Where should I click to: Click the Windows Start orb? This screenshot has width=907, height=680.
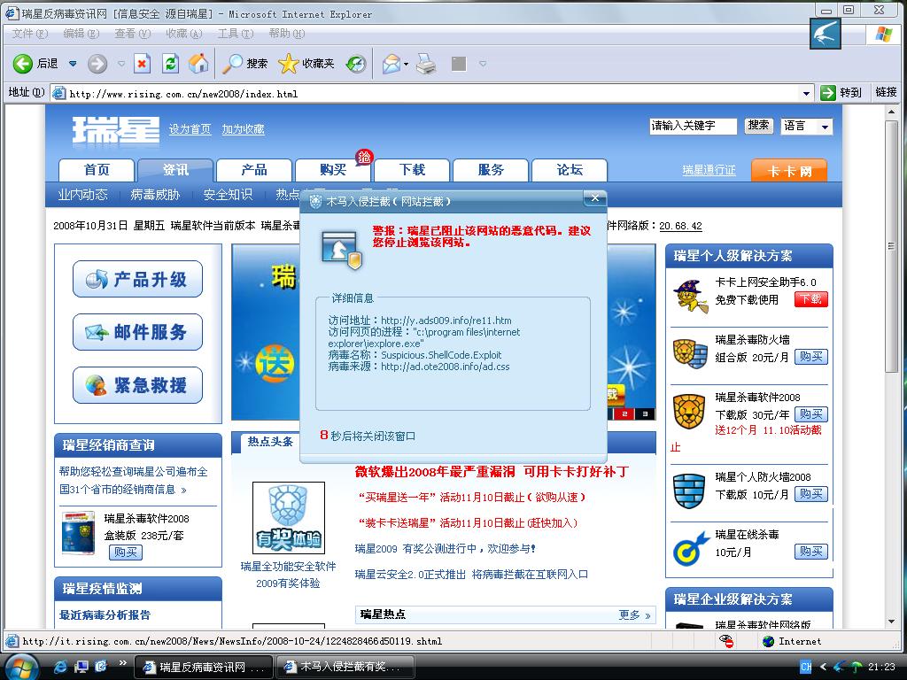(x=21, y=667)
